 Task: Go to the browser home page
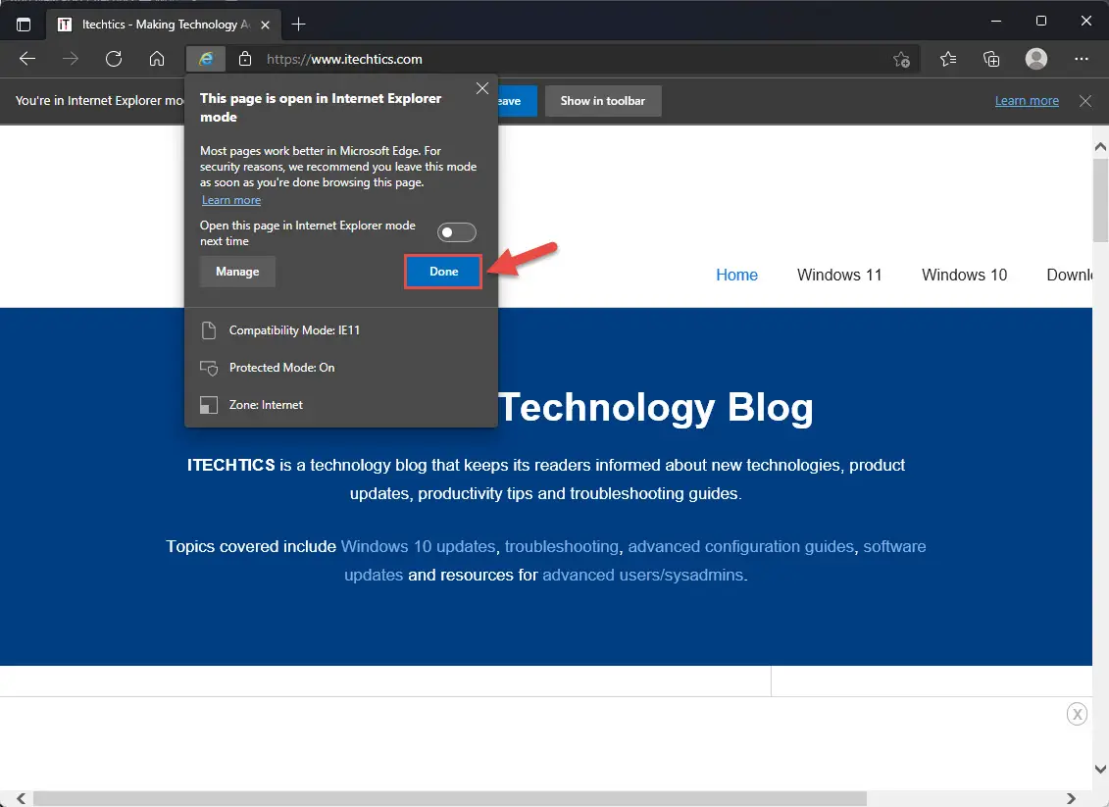(157, 59)
